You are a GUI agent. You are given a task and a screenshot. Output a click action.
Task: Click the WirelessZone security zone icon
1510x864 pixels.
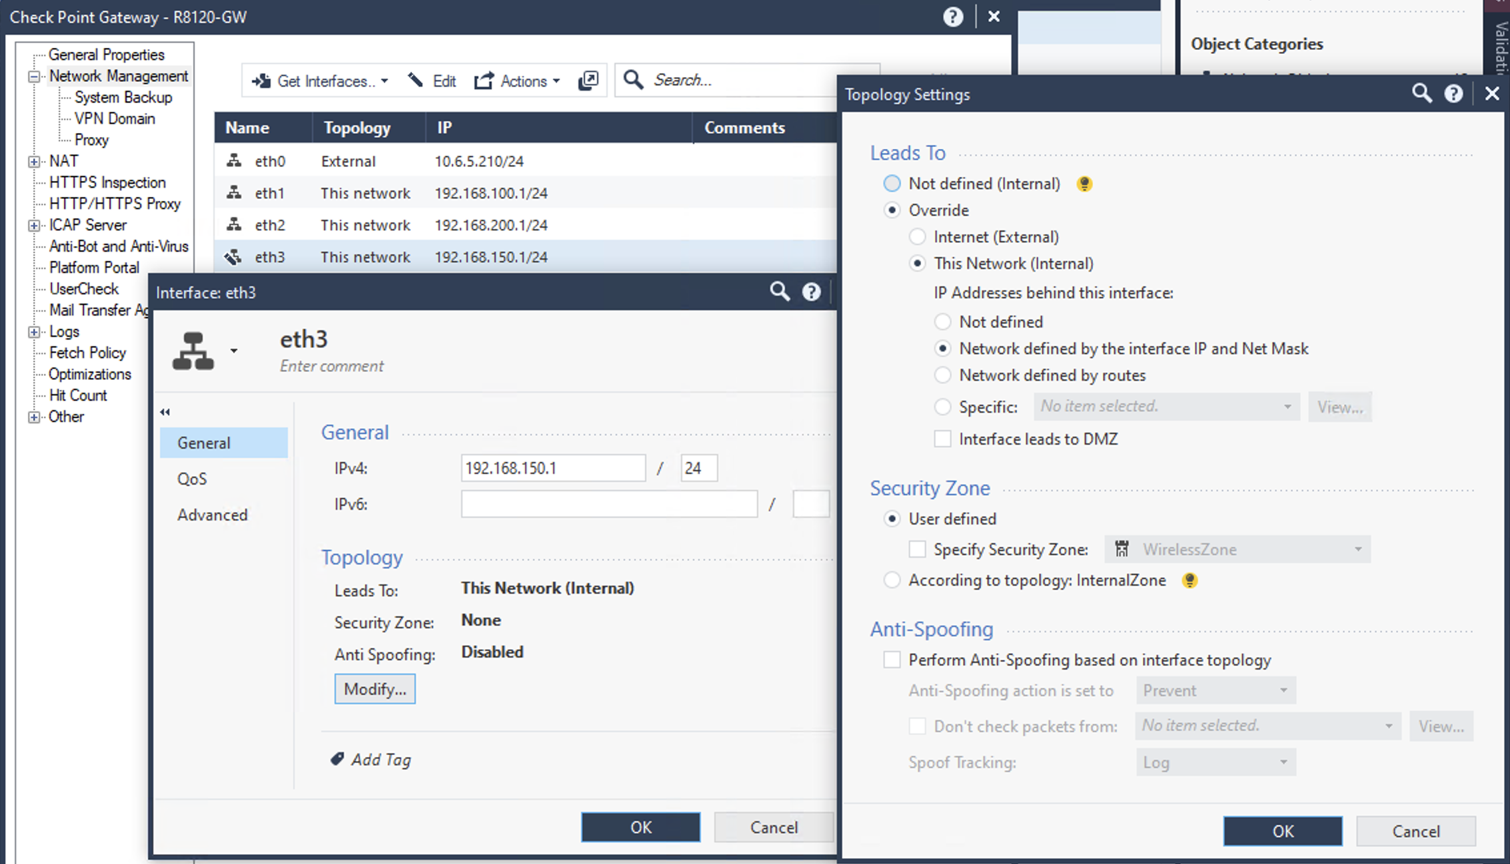[1122, 548]
